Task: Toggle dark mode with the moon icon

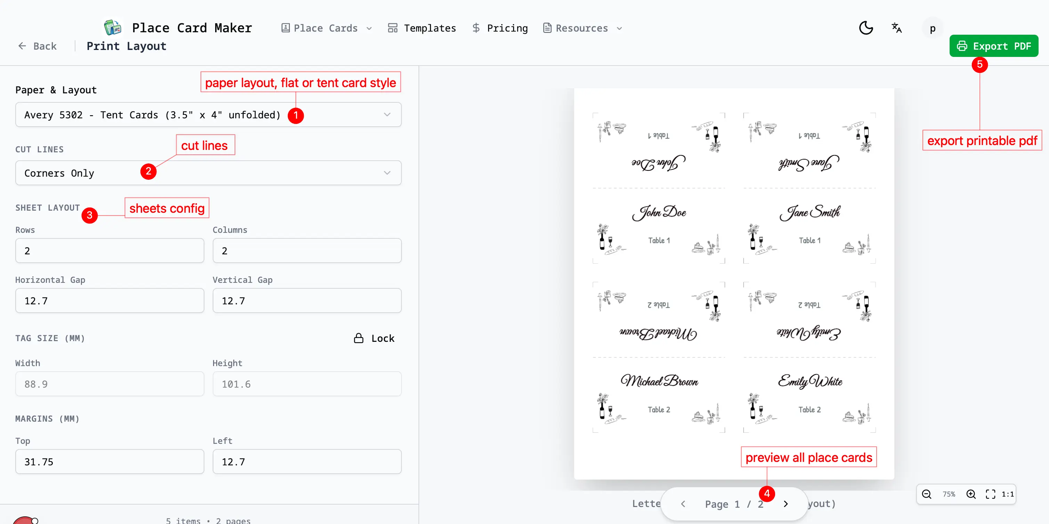Action: [866, 28]
